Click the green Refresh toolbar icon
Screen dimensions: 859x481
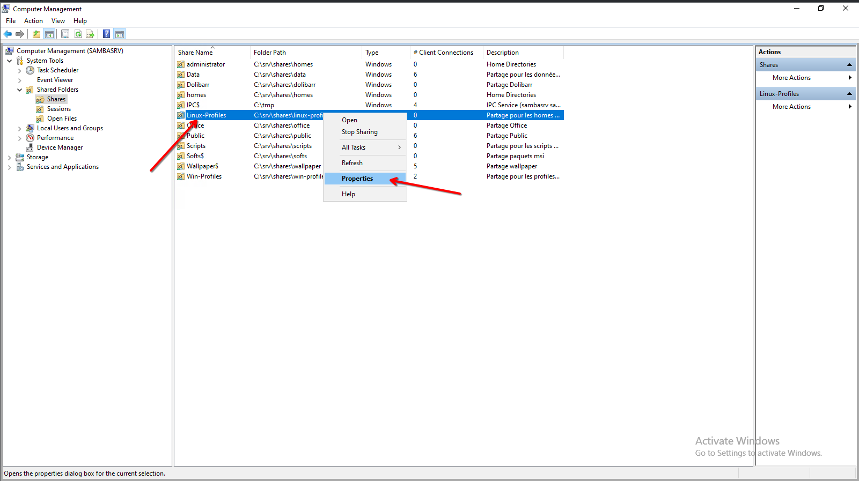[78, 34]
